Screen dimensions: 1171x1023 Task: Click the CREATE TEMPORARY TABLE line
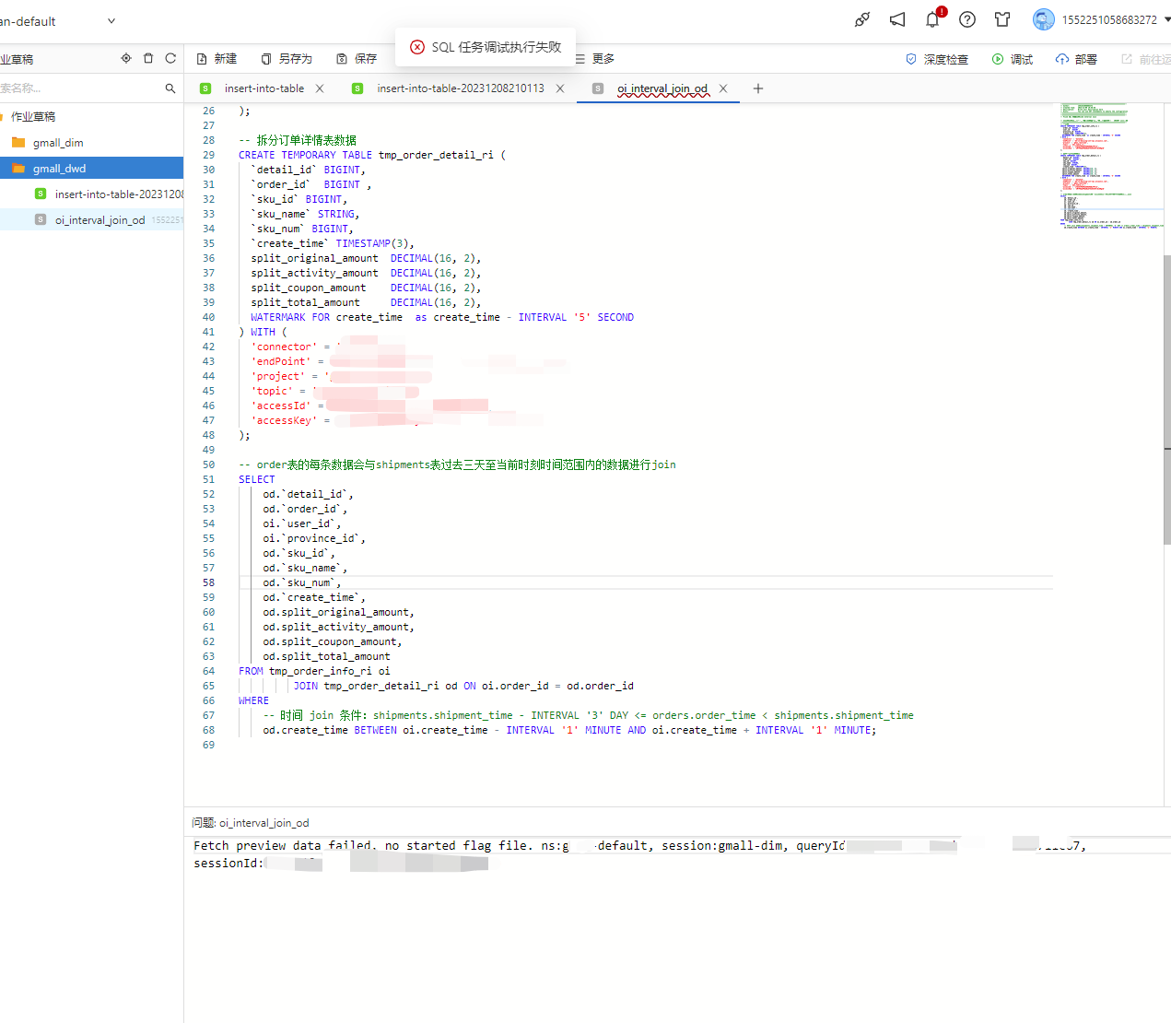tap(372, 155)
